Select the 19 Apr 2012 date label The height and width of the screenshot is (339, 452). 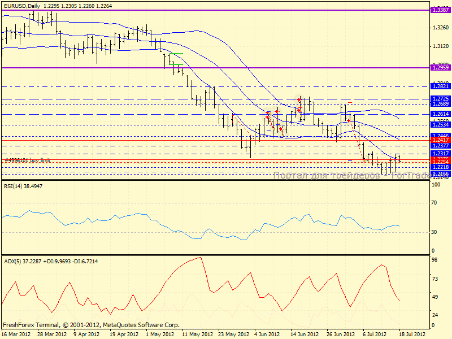[x=124, y=334]
